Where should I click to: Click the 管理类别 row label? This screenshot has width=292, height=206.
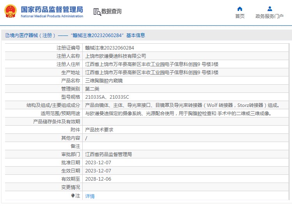[71, 89]
